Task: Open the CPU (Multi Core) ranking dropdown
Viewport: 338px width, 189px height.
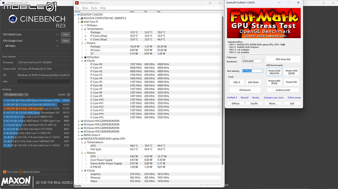Action: (x=16, y=94)
